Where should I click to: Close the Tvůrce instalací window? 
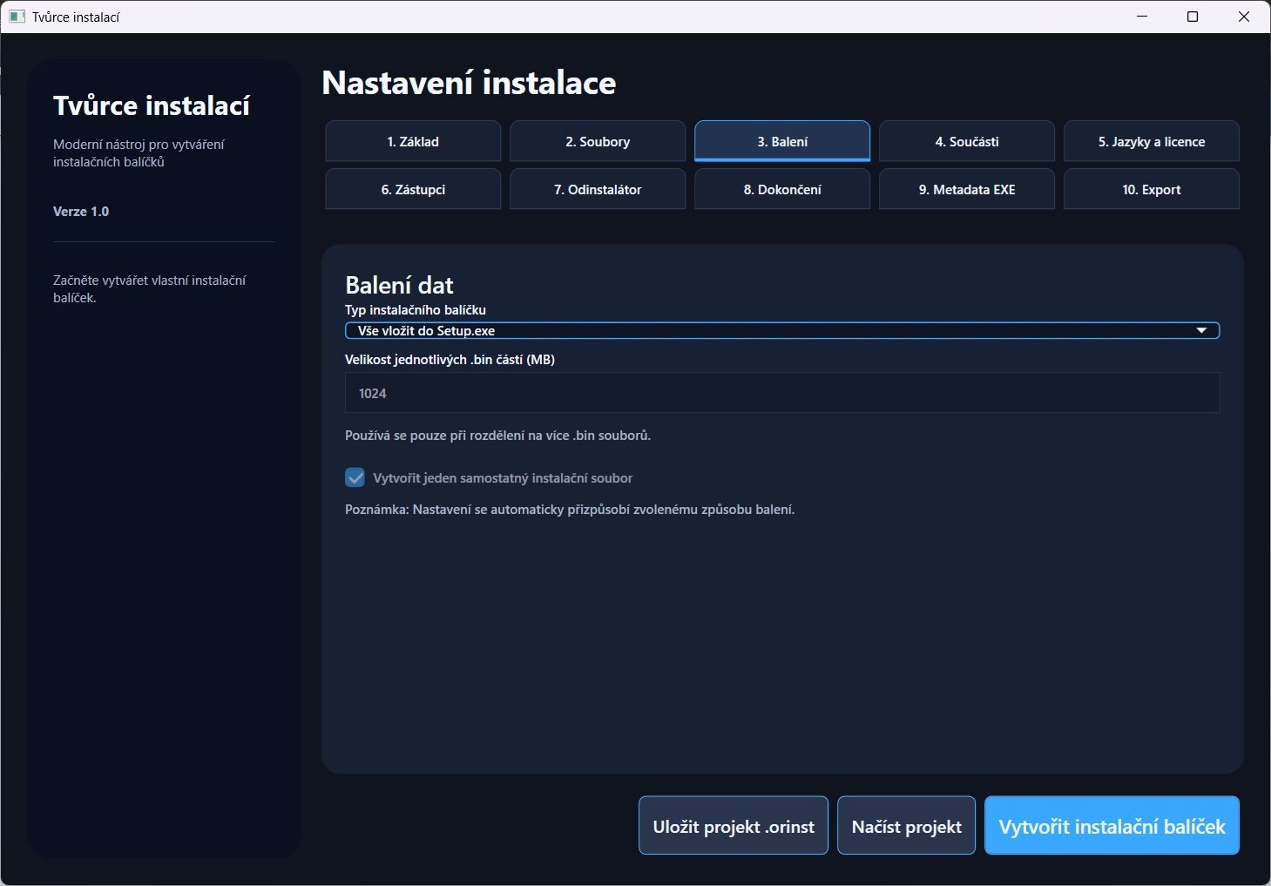1244,17
